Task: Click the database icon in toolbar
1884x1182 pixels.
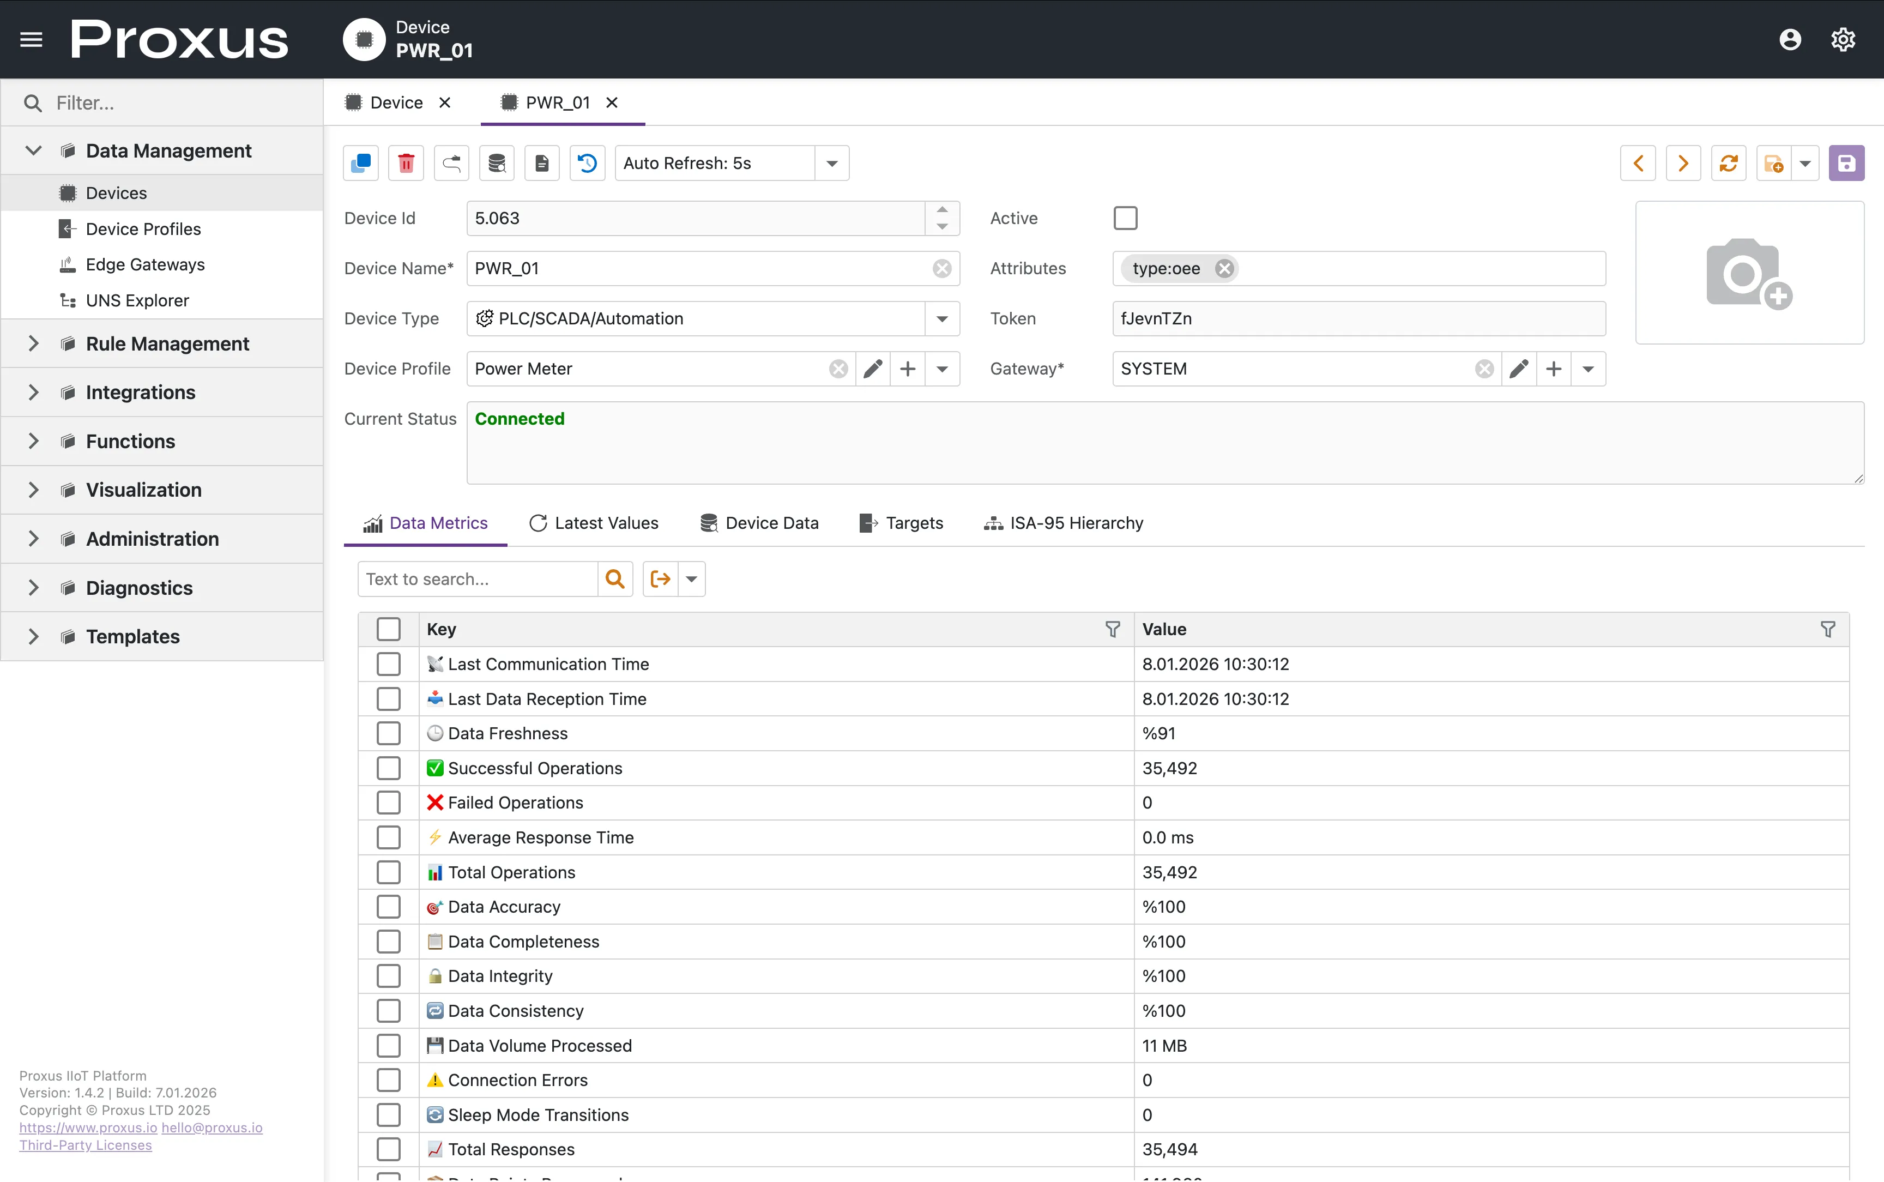Action: click(x=496, y=164)
